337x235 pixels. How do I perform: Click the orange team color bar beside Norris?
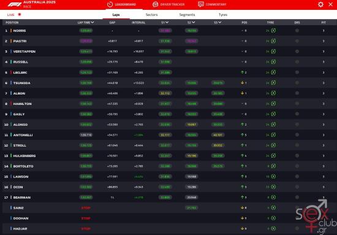[x=11, y=31]
